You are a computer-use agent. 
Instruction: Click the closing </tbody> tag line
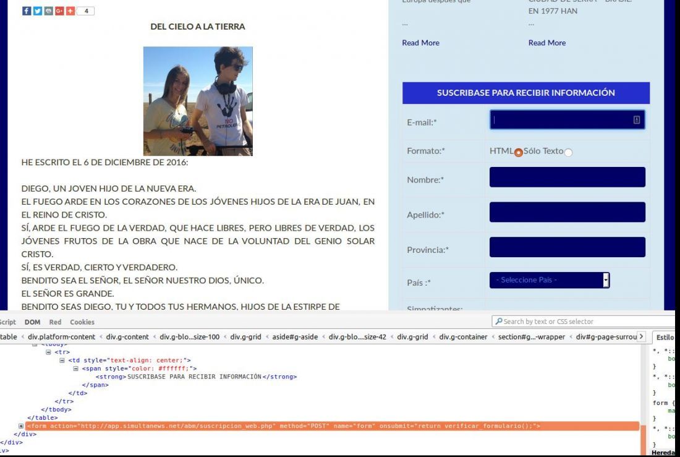(56, 410)
